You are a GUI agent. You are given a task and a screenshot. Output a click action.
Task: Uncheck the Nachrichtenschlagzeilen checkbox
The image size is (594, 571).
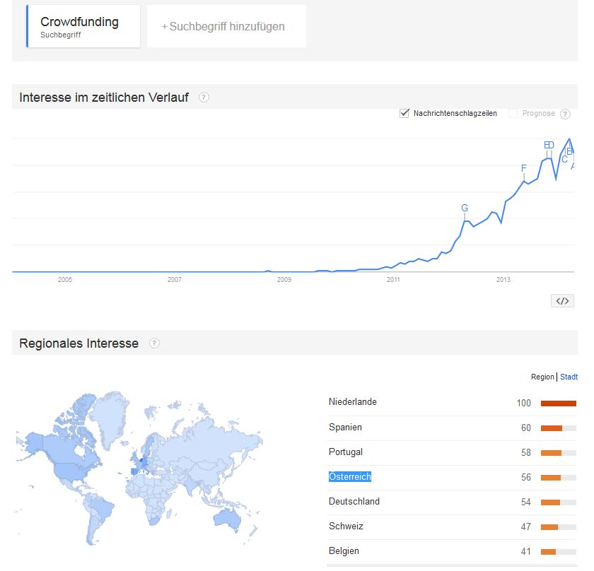(x=404, y=113)
